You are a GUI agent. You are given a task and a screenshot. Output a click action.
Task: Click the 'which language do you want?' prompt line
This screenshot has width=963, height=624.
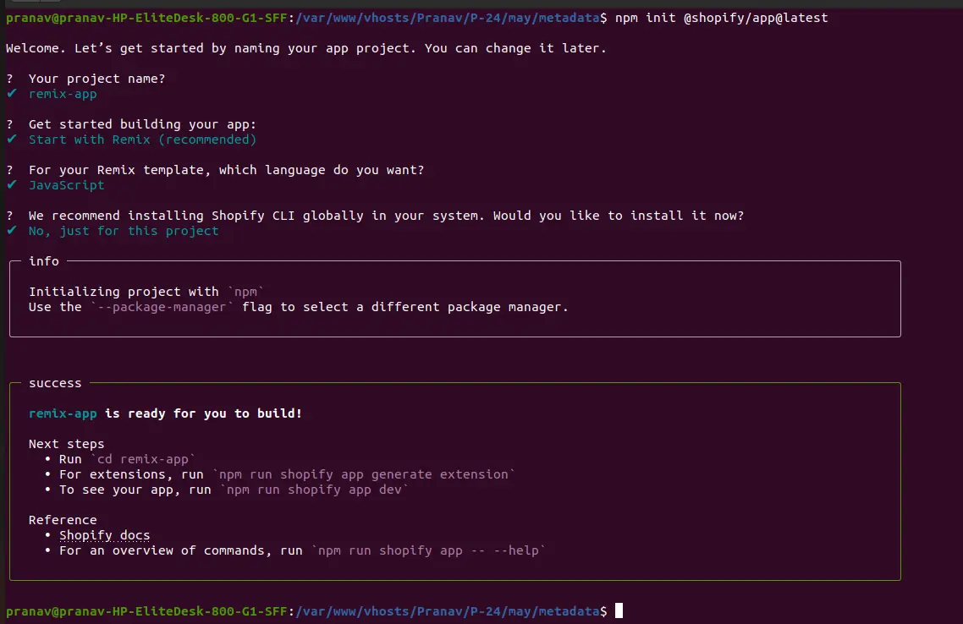tap(226, 170)
